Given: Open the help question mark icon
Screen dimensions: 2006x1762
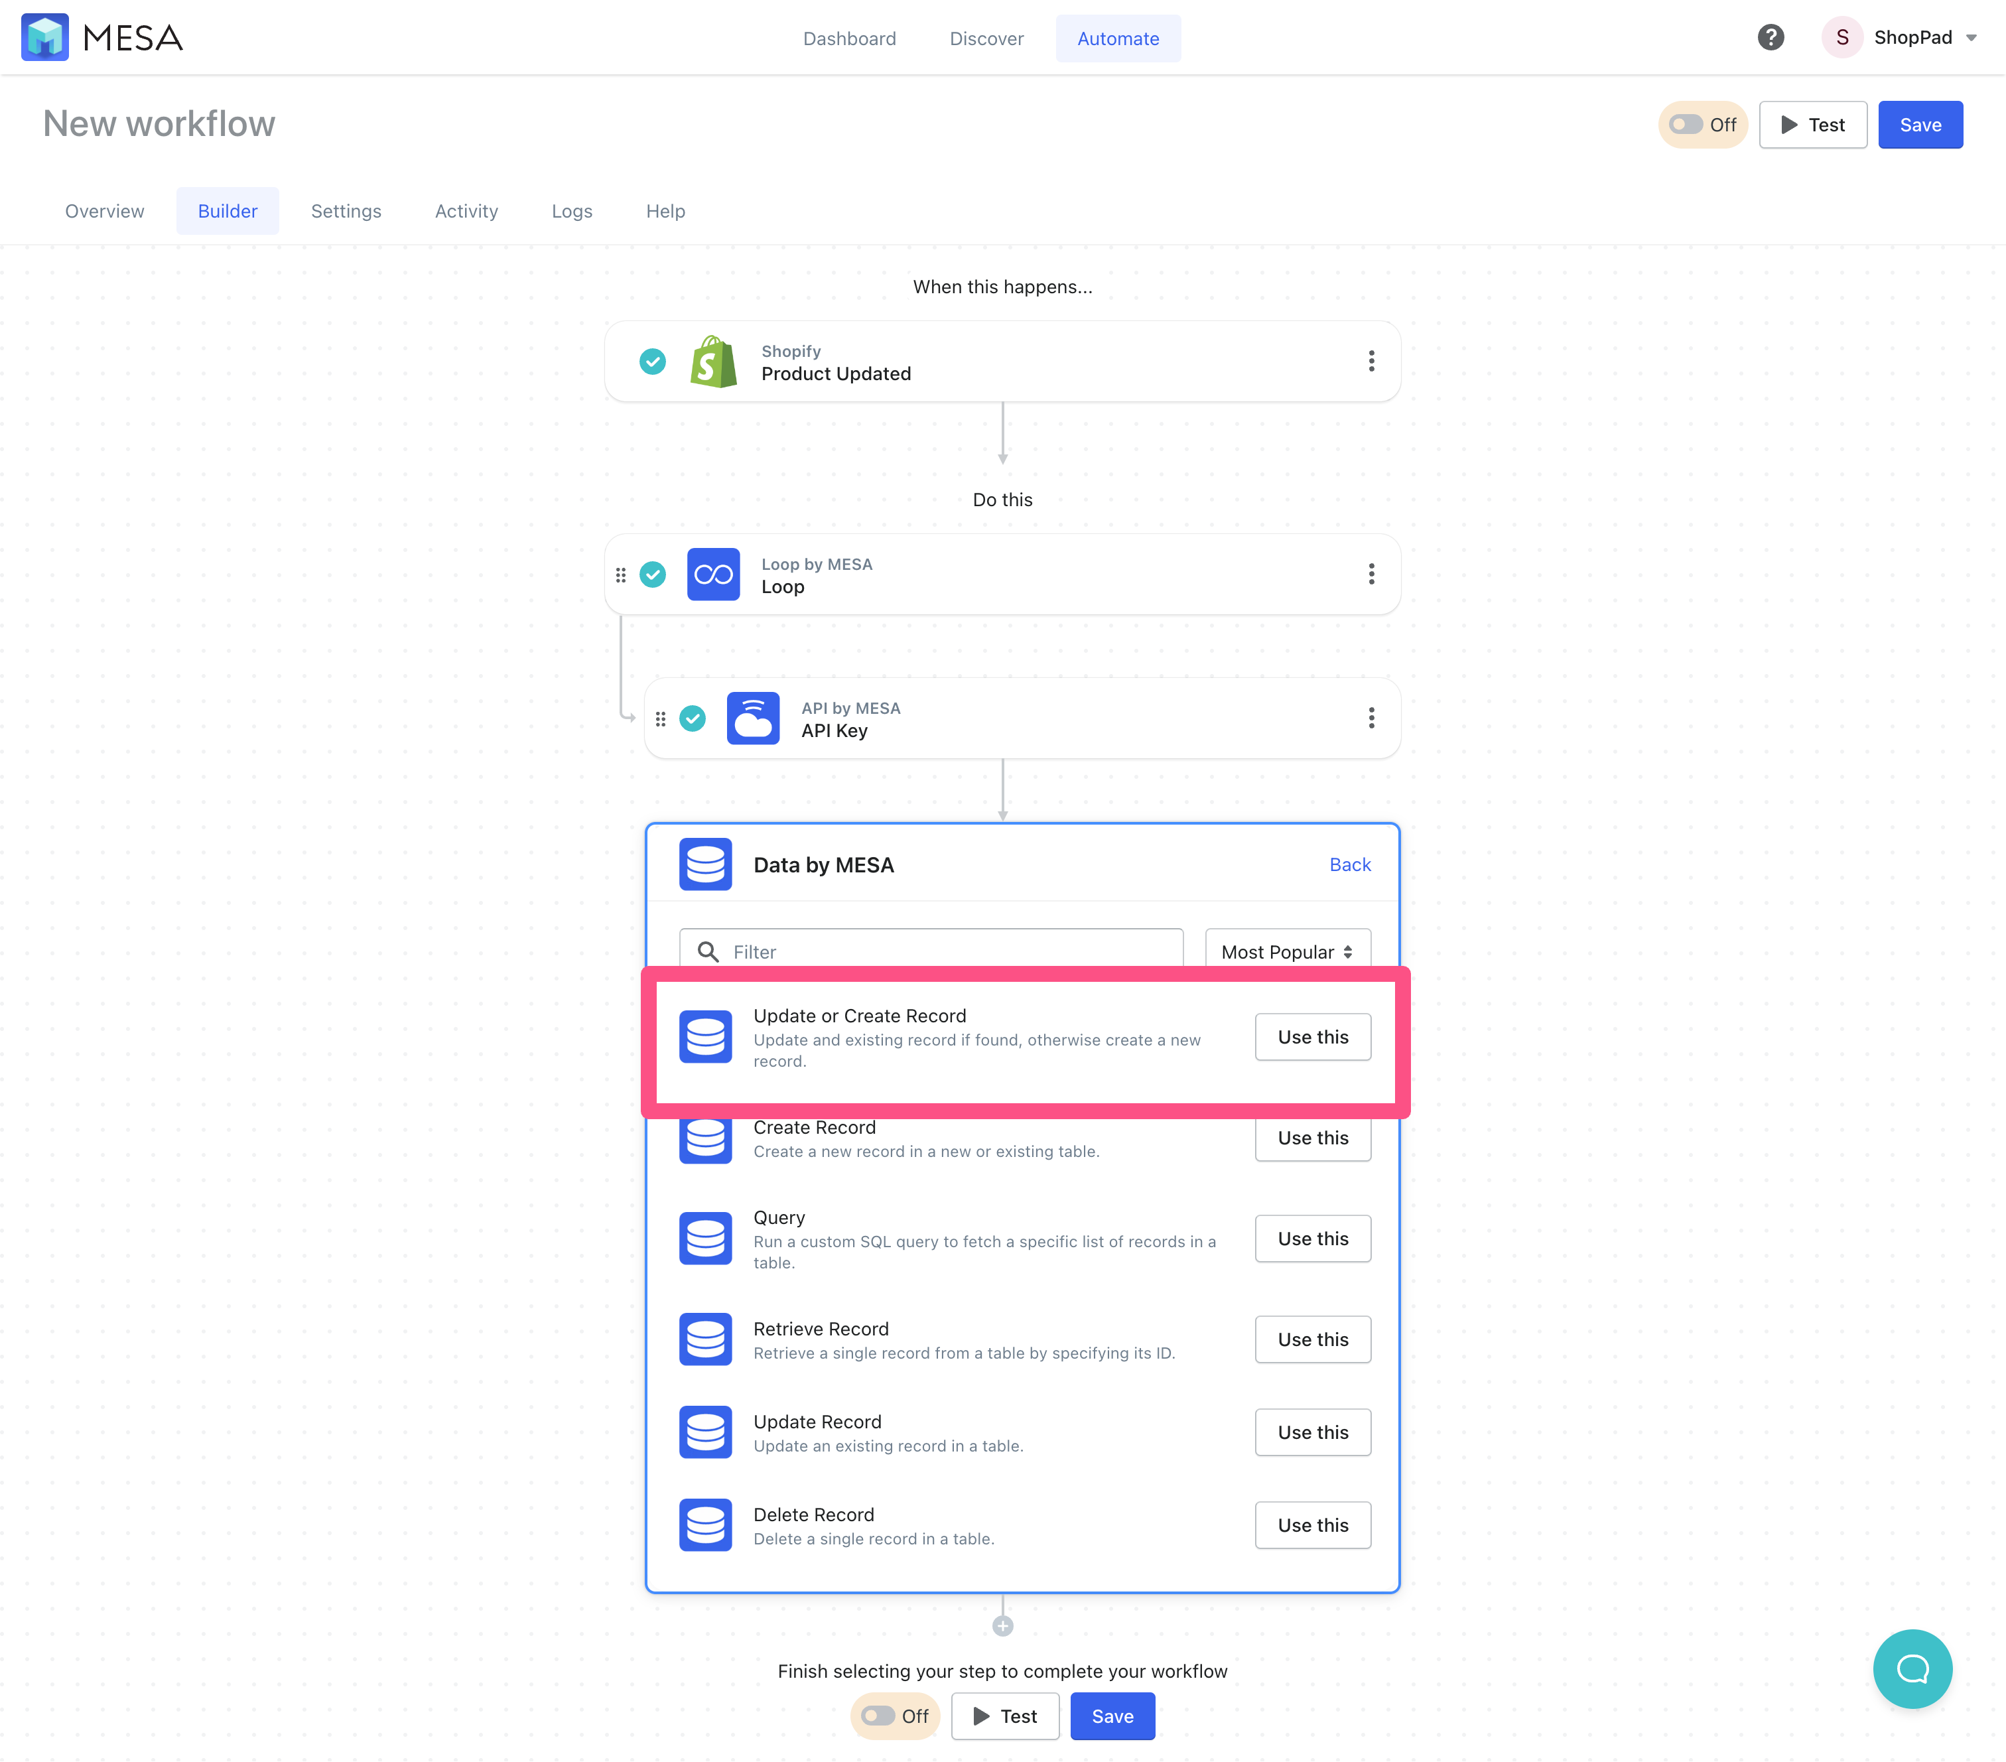Looking at the screenshot, I should click(x=1771, y=37).
